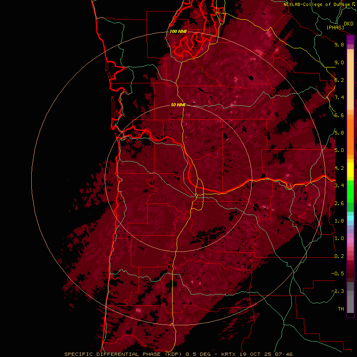Select the 2.6 value on the color scale
The image size is (357, 357).
339,203
